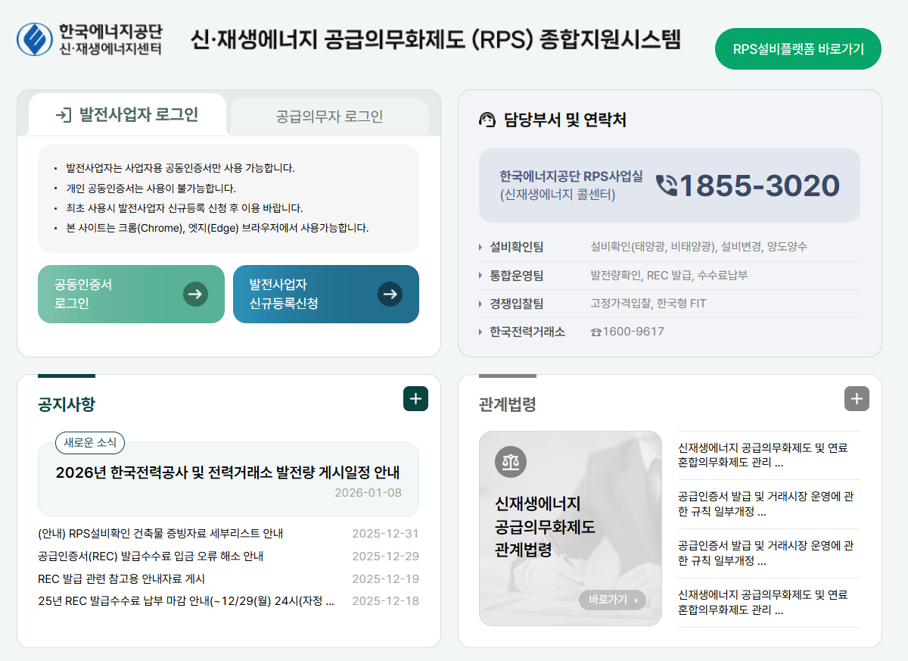
Task: Click the date 2026-01-08
Action: click(x=368, y=493)
